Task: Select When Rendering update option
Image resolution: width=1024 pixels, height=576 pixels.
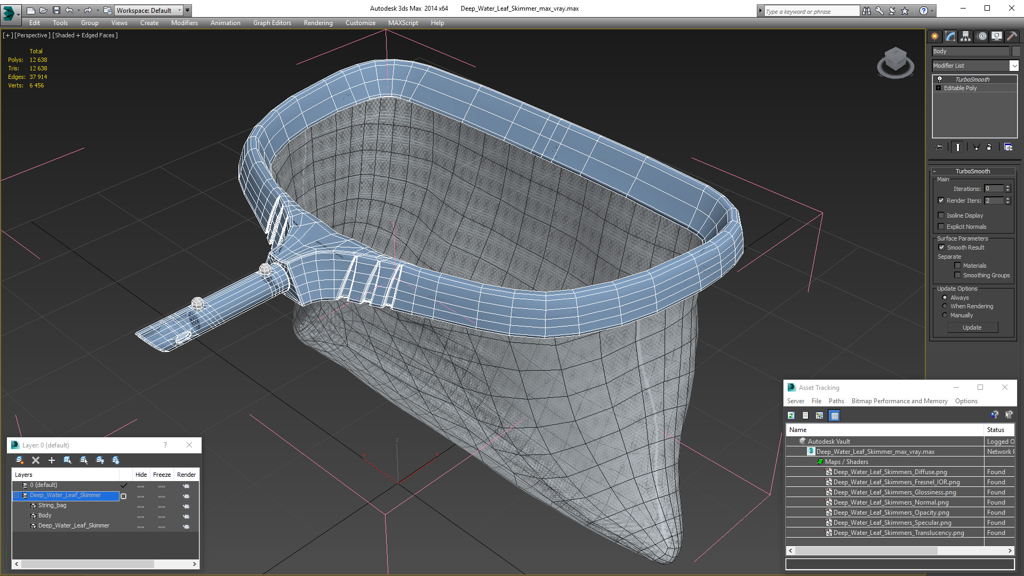Action: (x=945, y=306)
